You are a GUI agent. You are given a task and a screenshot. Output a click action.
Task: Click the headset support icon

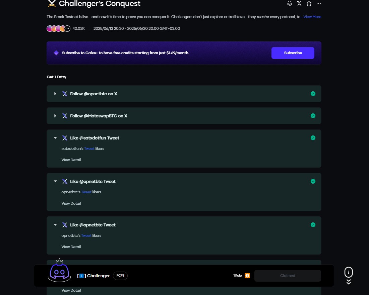click(290, 3)
